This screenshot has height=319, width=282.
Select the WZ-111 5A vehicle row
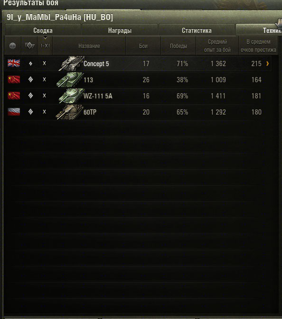pyautogui.click(x=138, y=96)
